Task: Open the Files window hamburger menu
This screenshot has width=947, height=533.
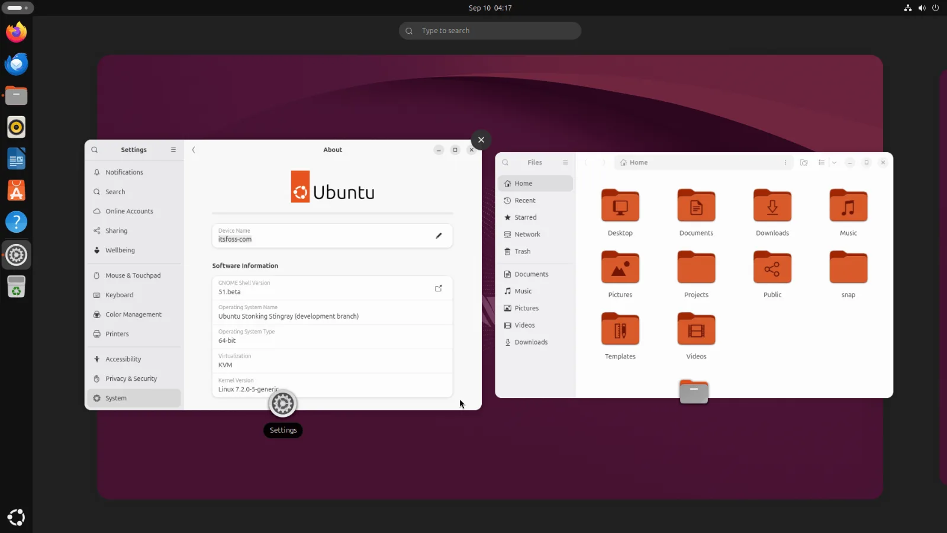Action: click(565, 162)
